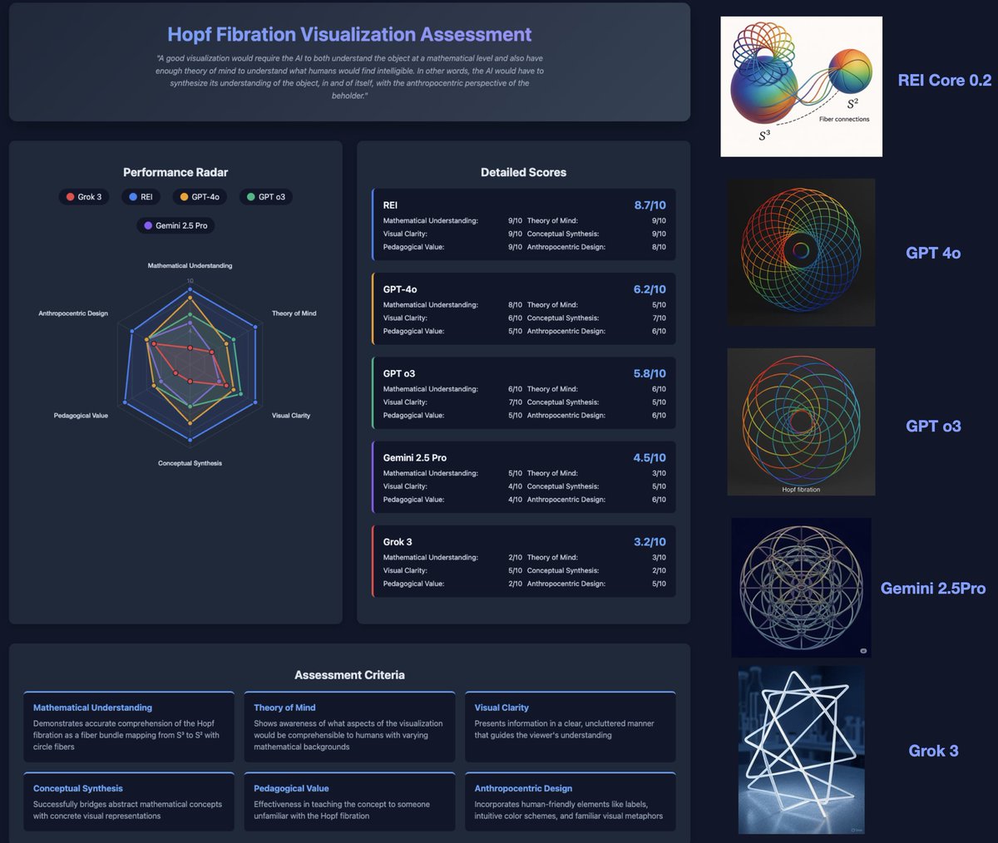The image size is (998, 843).
Task: Open the Conceptual Synthesis criteria card
Action: pyautogui.click(x=129, y=801)
